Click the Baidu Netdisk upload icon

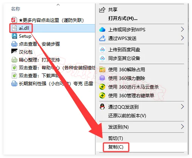pyautogui.click(x=102, y=49)
